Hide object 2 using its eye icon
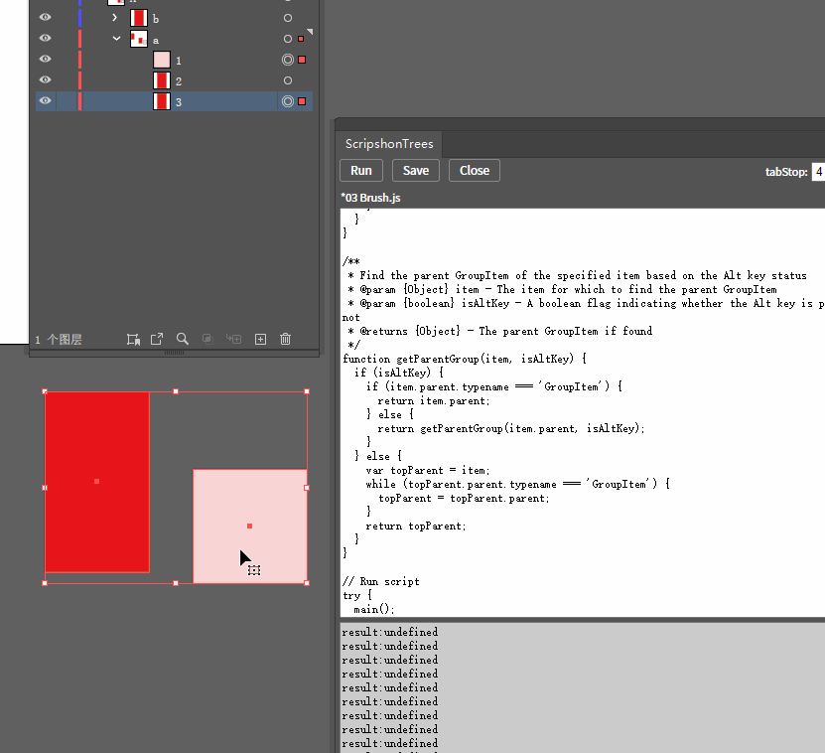Viewport: 825px width, 753px height. coord(46,79)
